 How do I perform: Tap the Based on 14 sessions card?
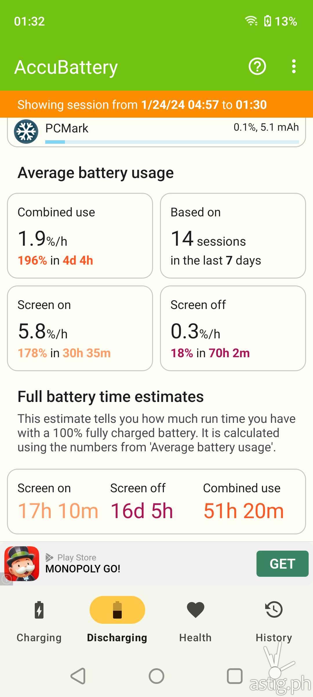(233, 236)
